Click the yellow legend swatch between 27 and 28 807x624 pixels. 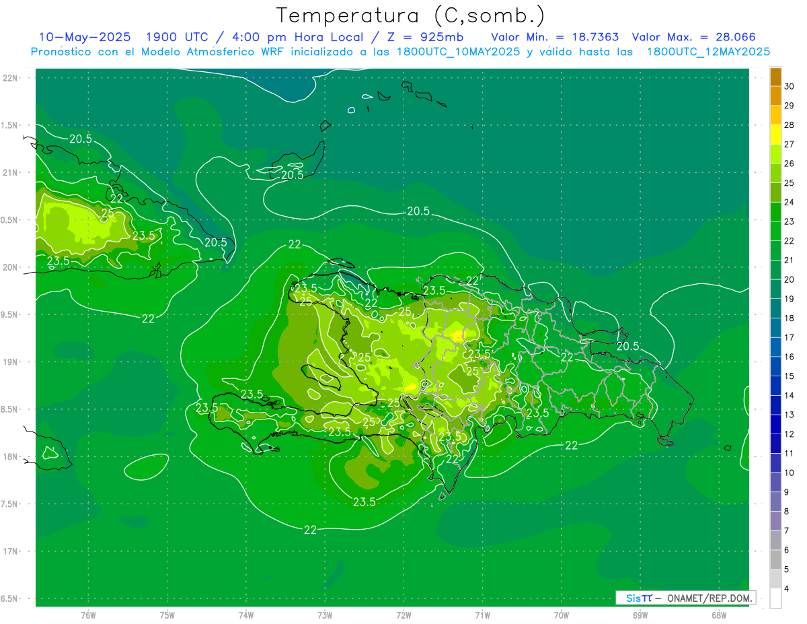[775, 135]
